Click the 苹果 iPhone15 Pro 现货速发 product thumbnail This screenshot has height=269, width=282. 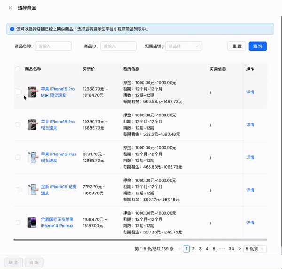[x=32, y=124]
